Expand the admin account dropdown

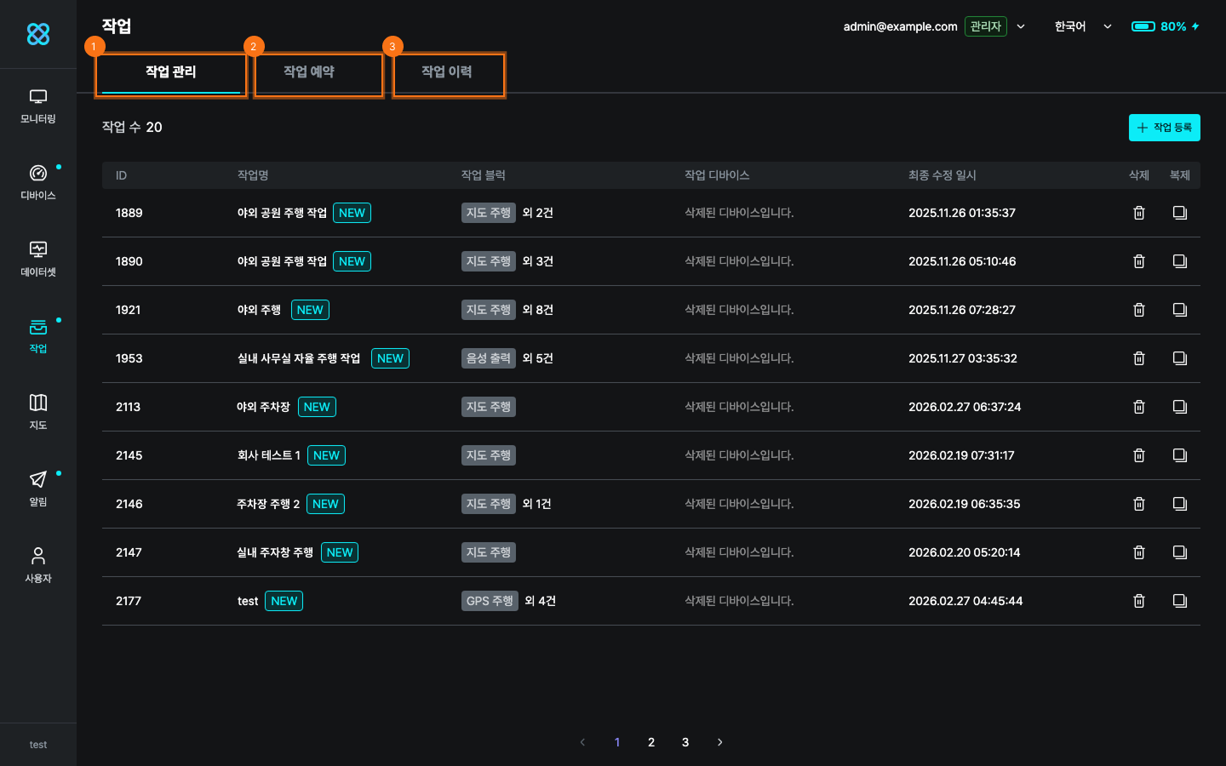click(1021, 26)
